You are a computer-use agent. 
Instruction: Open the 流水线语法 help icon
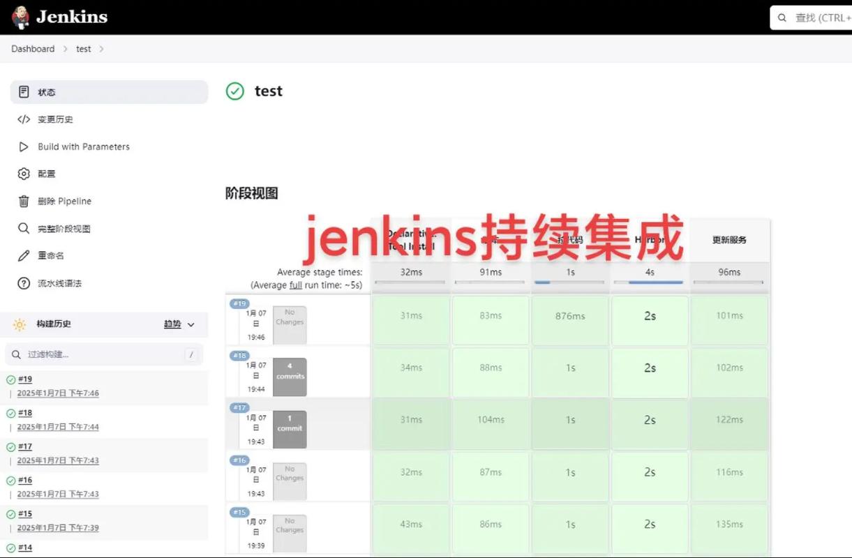[x=22, y=283]
